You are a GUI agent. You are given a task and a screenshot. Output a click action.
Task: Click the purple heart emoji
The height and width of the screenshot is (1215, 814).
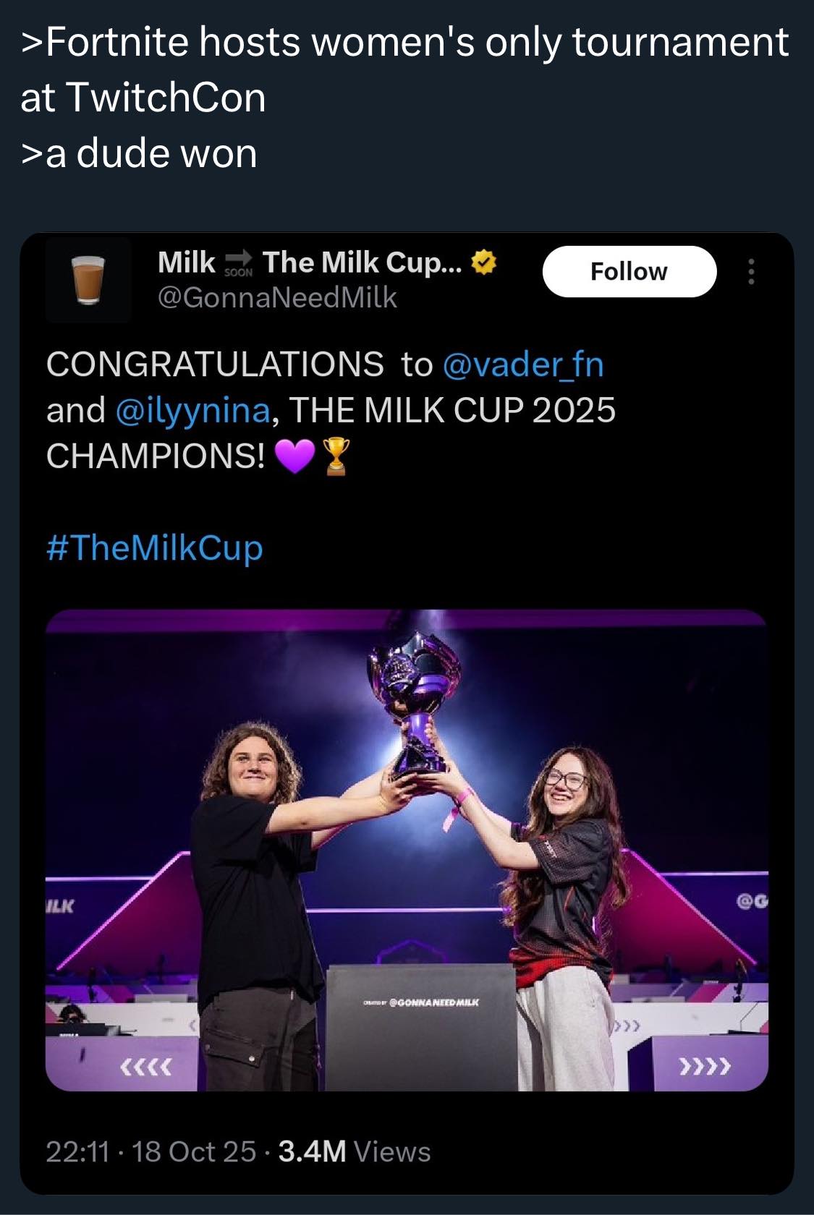pyautogui.click(x=295, y=456)
